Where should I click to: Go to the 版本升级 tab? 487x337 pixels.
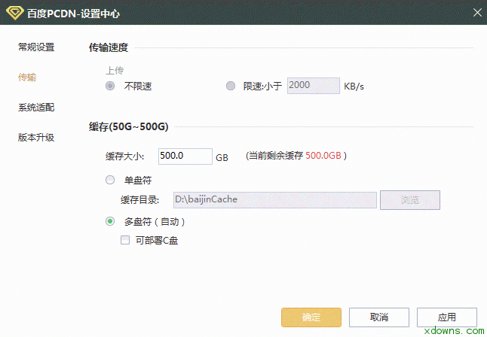(36, 138)
